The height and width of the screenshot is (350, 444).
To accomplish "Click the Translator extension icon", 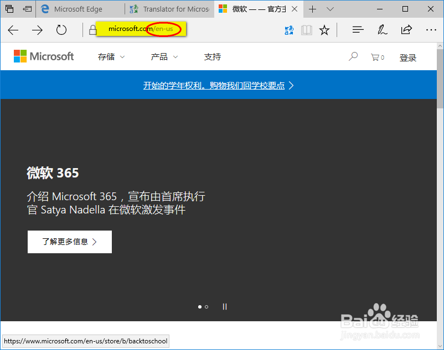I will (289, 30).
